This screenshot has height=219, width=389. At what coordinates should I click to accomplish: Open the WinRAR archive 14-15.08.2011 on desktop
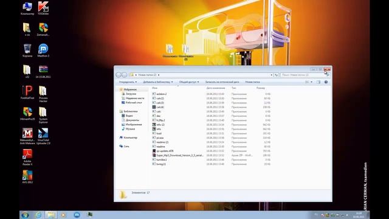[x=43, y=72]
